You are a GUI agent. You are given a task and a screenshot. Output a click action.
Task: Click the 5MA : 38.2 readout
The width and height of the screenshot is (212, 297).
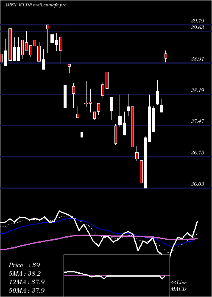(x=25, y=274)
